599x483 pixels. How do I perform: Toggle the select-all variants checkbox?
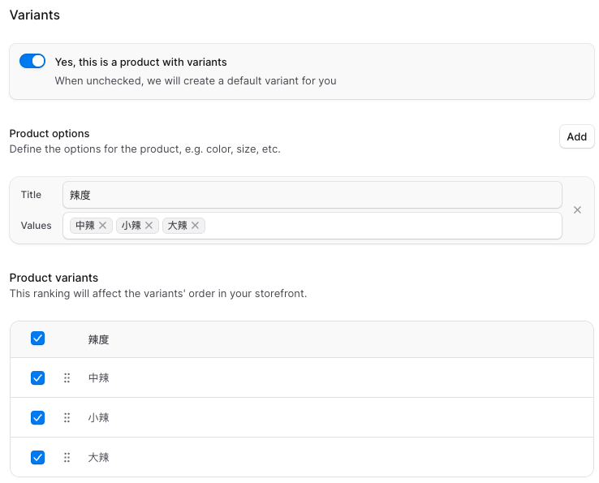click(x=37, y=339)
